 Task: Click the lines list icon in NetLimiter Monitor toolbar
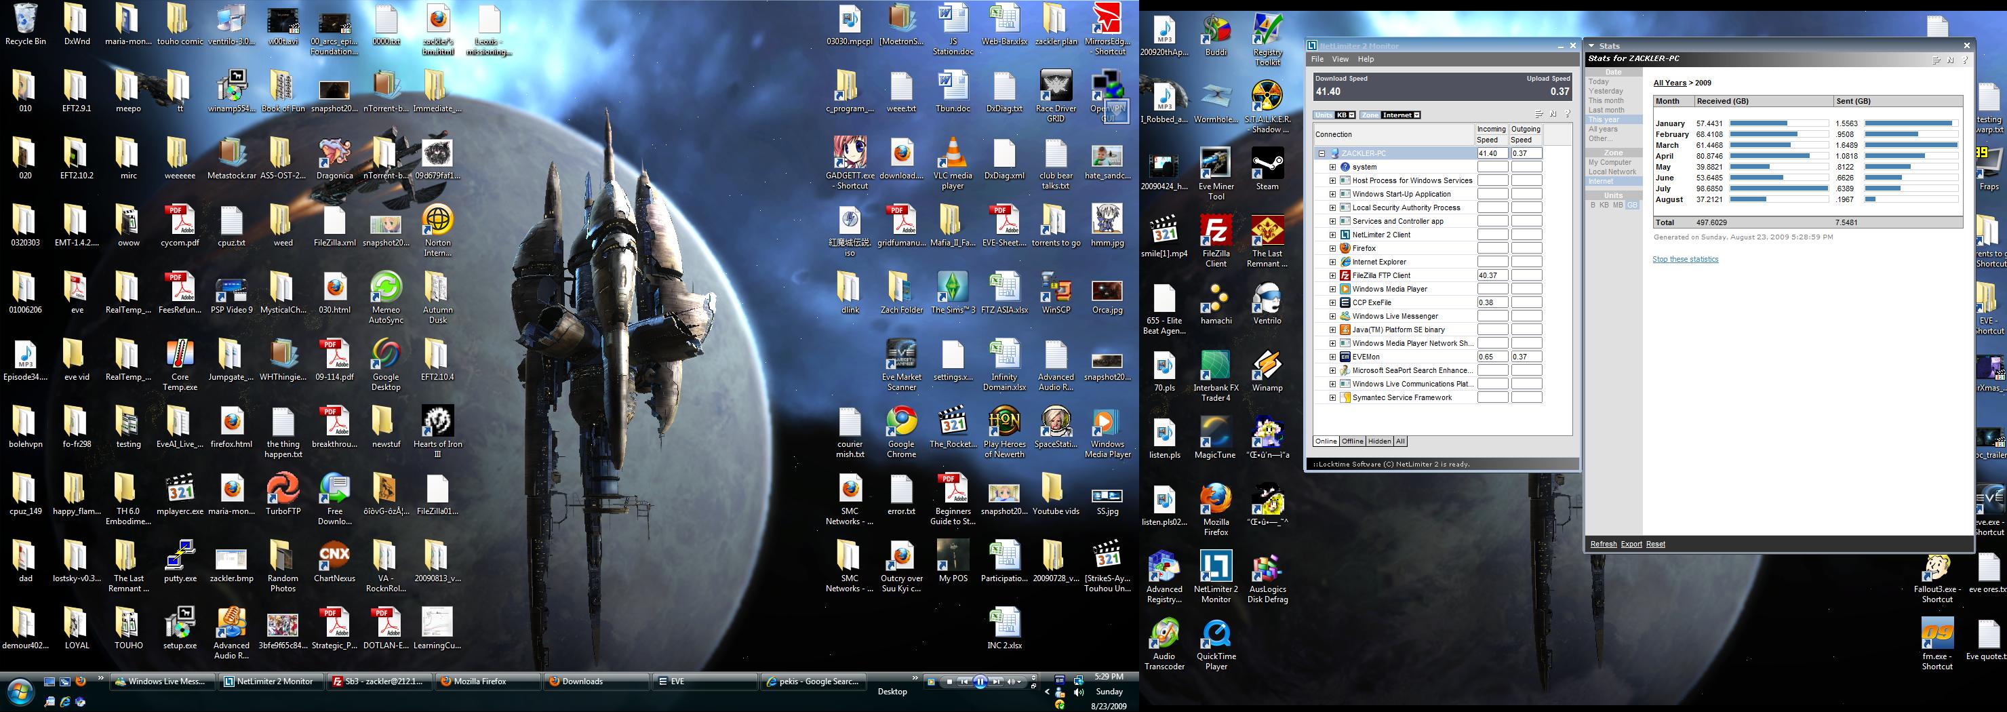click(x=1538, y=115)
